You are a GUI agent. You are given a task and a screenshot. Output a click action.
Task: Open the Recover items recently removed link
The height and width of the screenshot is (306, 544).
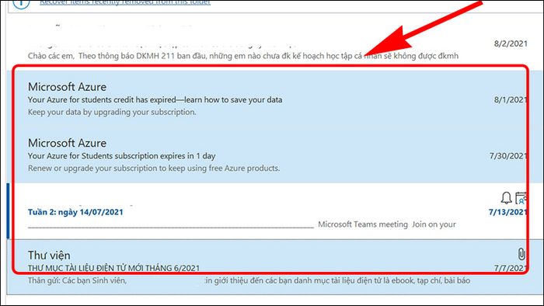pos(125,2)
